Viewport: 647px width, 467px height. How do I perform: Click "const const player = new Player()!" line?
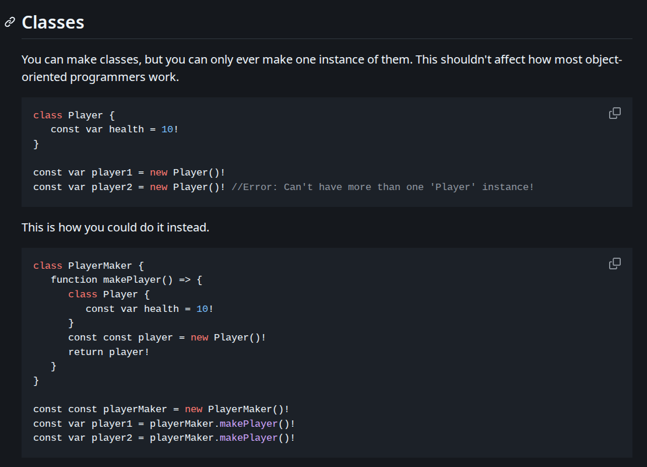pos(167,338)
